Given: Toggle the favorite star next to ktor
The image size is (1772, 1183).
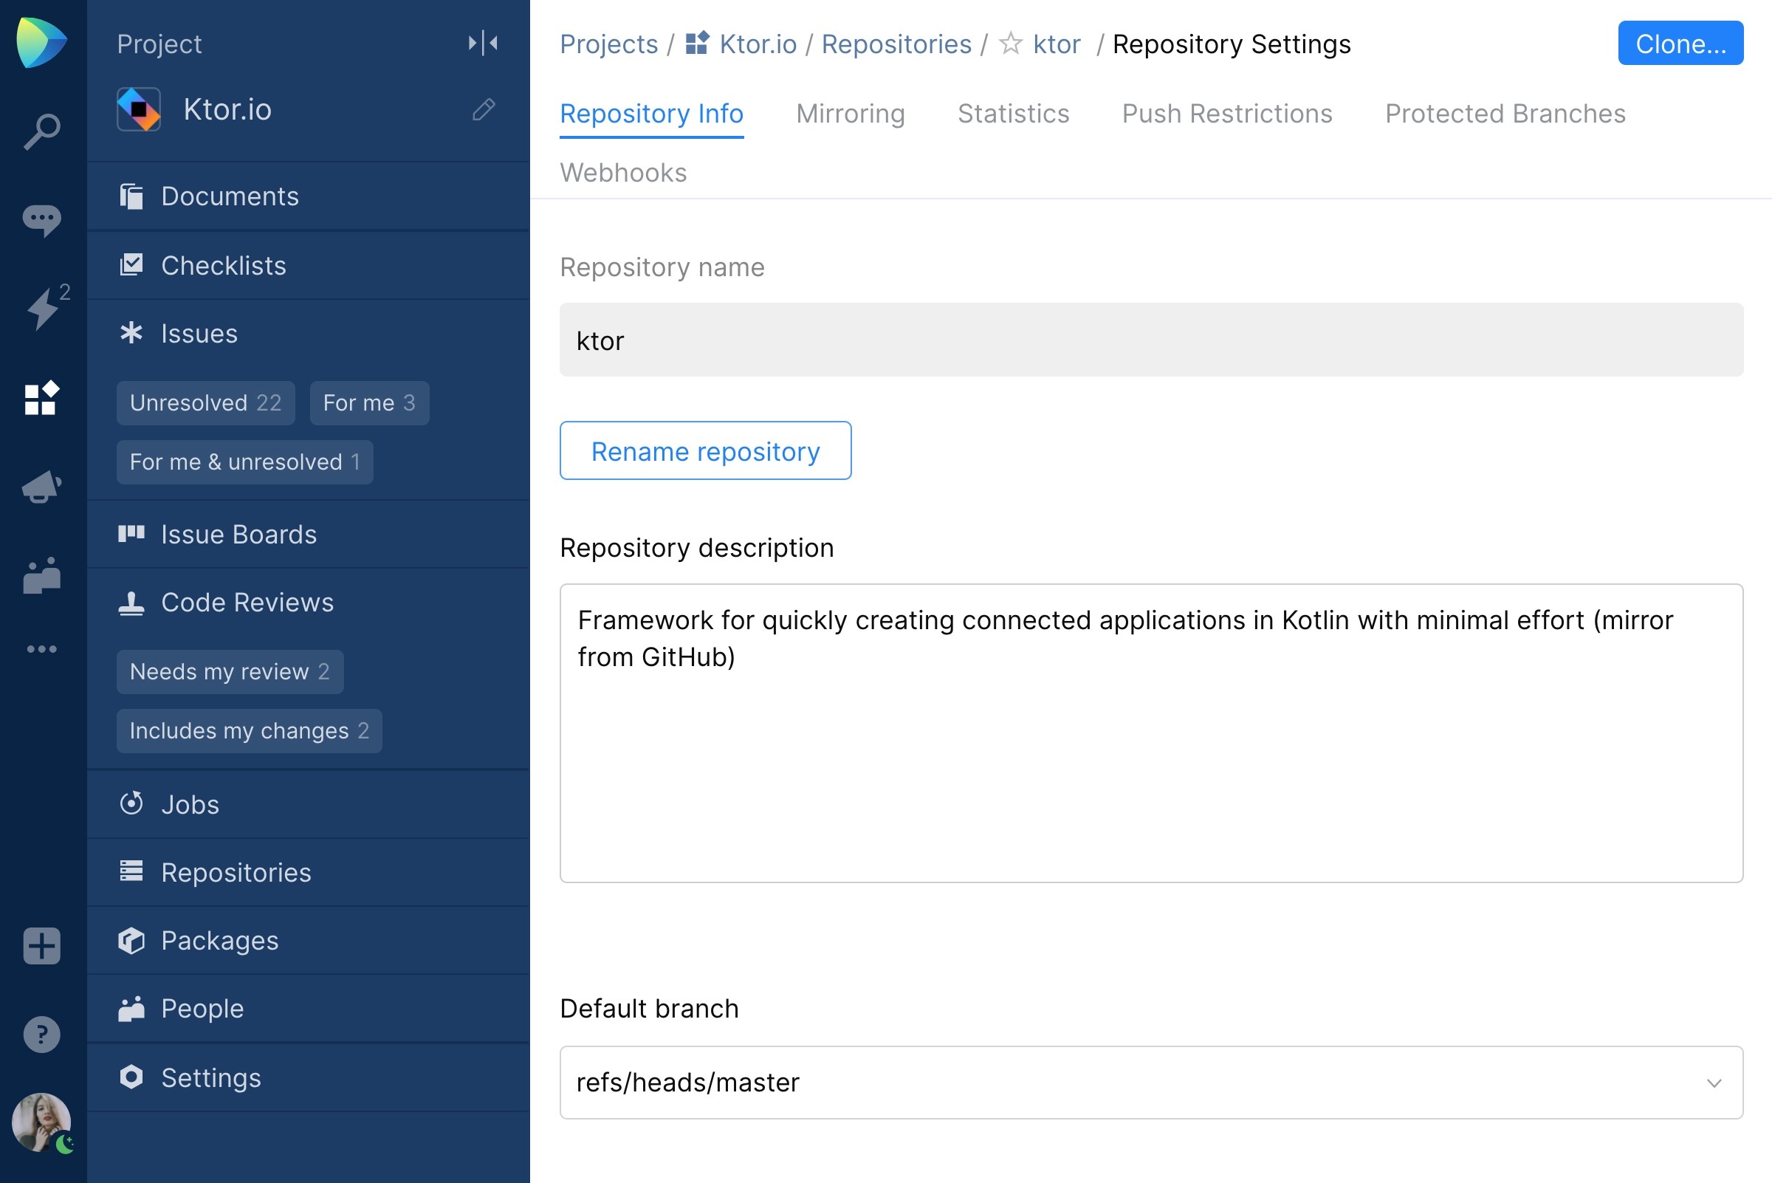Looking at the screenshot, I should click(x=1009, y=44).
